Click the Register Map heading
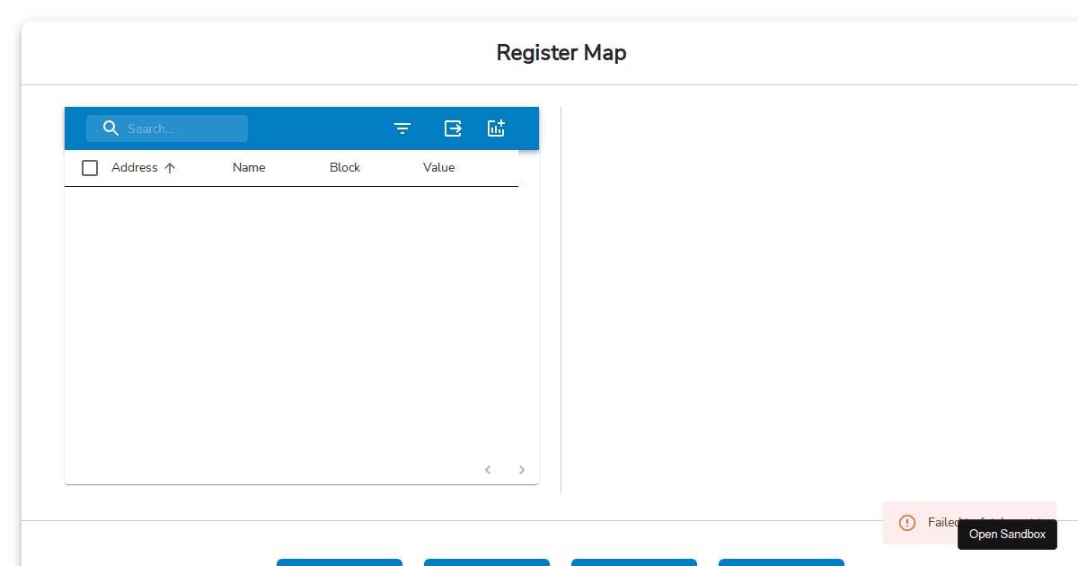The width and height of the screenshot is (1078, 566). point(561,53)
